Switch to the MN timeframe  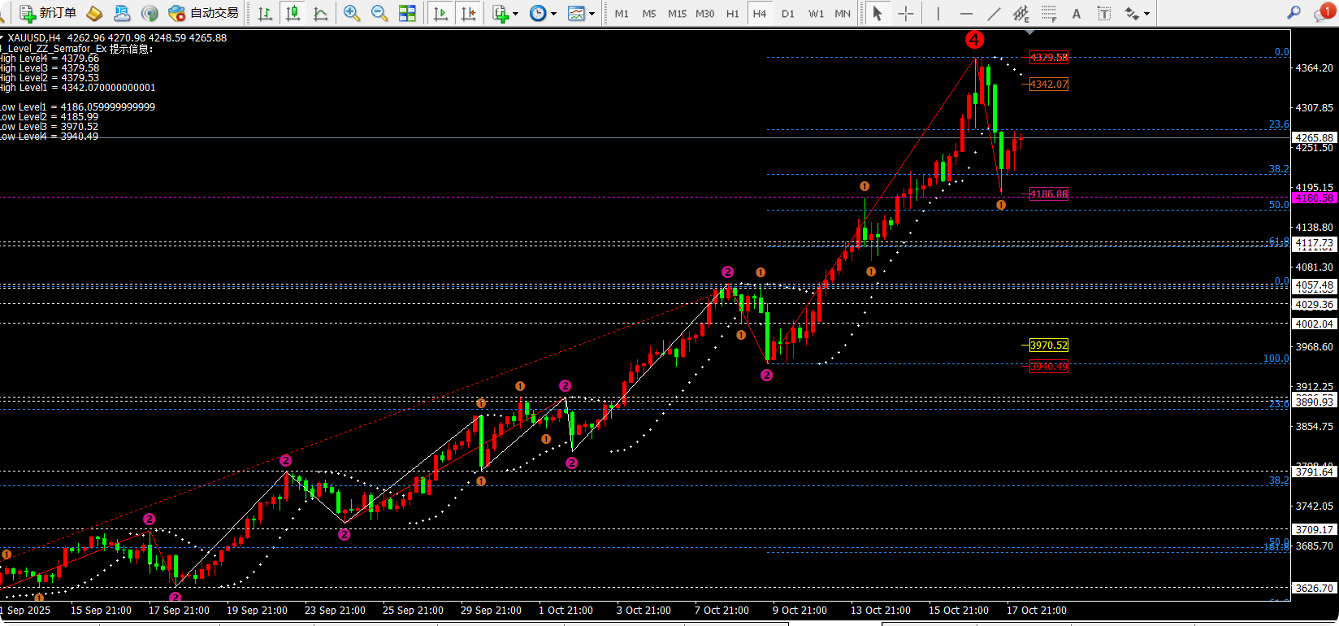click(843, 14)
